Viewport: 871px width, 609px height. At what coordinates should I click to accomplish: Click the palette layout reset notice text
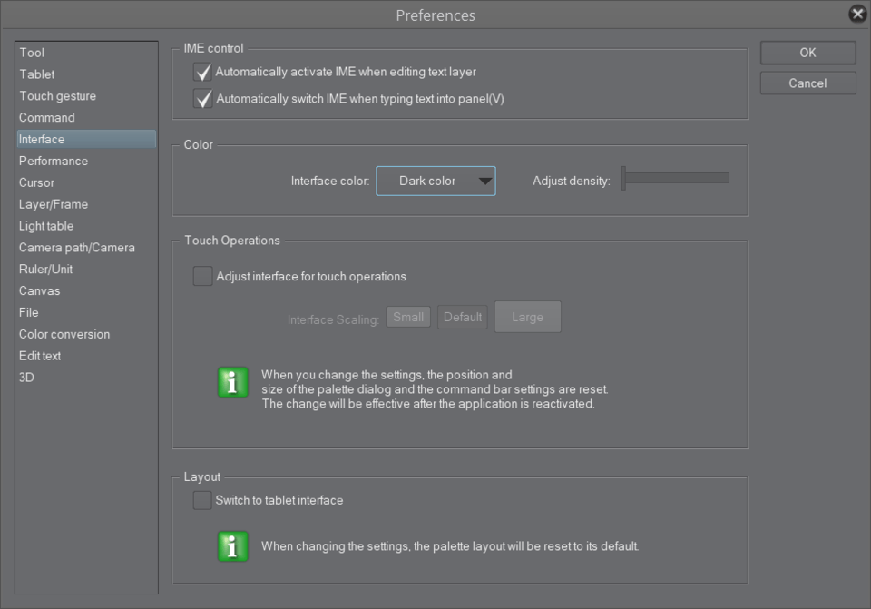[450, 546]
